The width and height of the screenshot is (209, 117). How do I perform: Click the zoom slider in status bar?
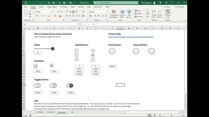[171, 115]
